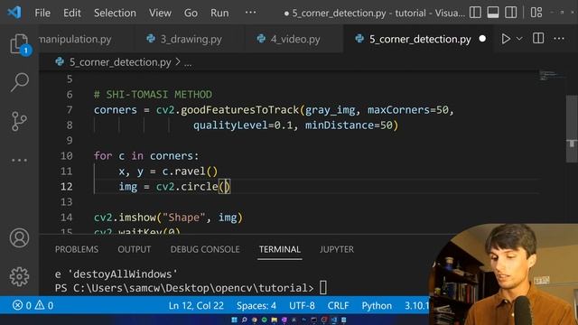Click errors and warnings status indicator
The width and height of the screenshot is (578, 325).
[33, 305]
